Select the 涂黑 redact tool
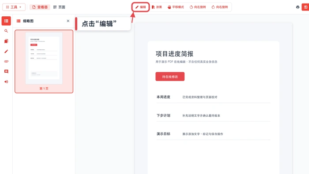The height and width of the screenshot is (174, 309). (157, 7)
